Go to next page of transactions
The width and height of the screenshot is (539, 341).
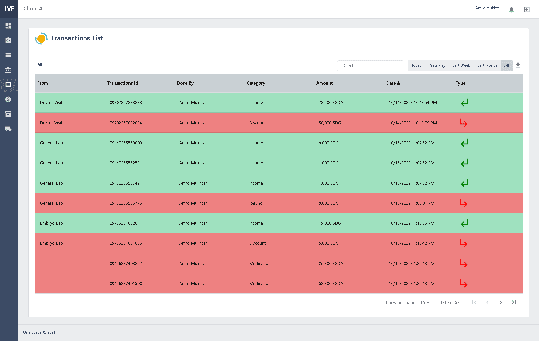[501, 302]
